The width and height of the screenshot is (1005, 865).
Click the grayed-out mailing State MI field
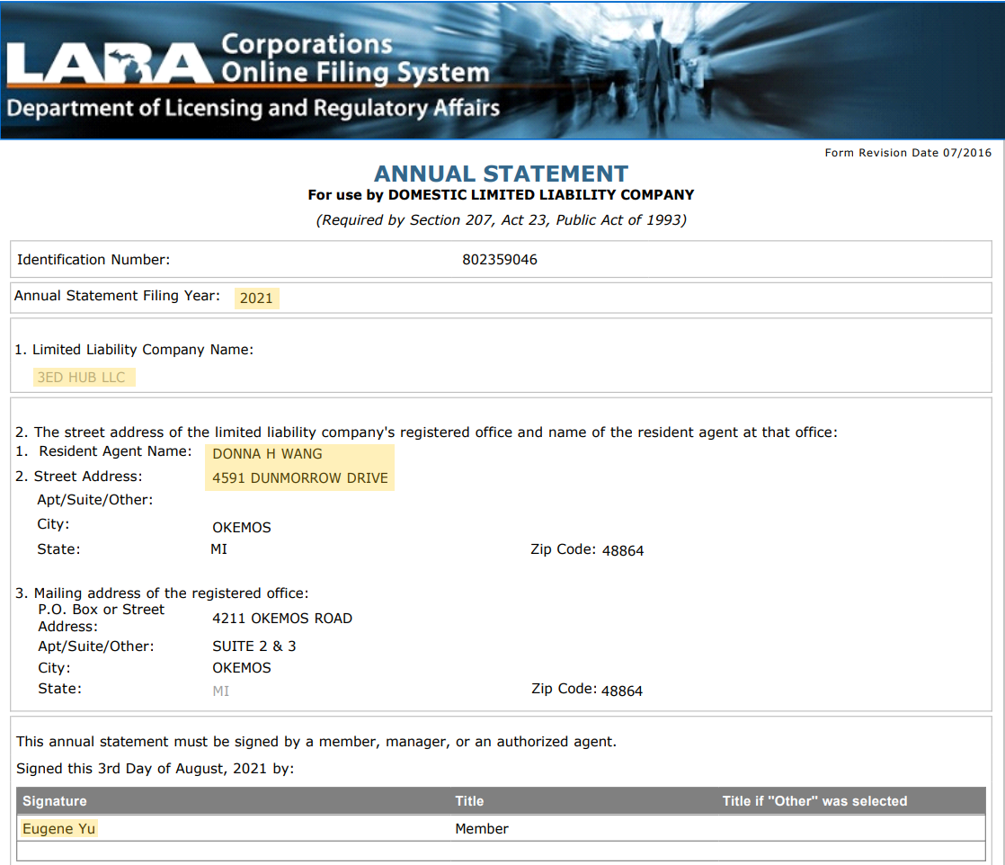(220, 691)
